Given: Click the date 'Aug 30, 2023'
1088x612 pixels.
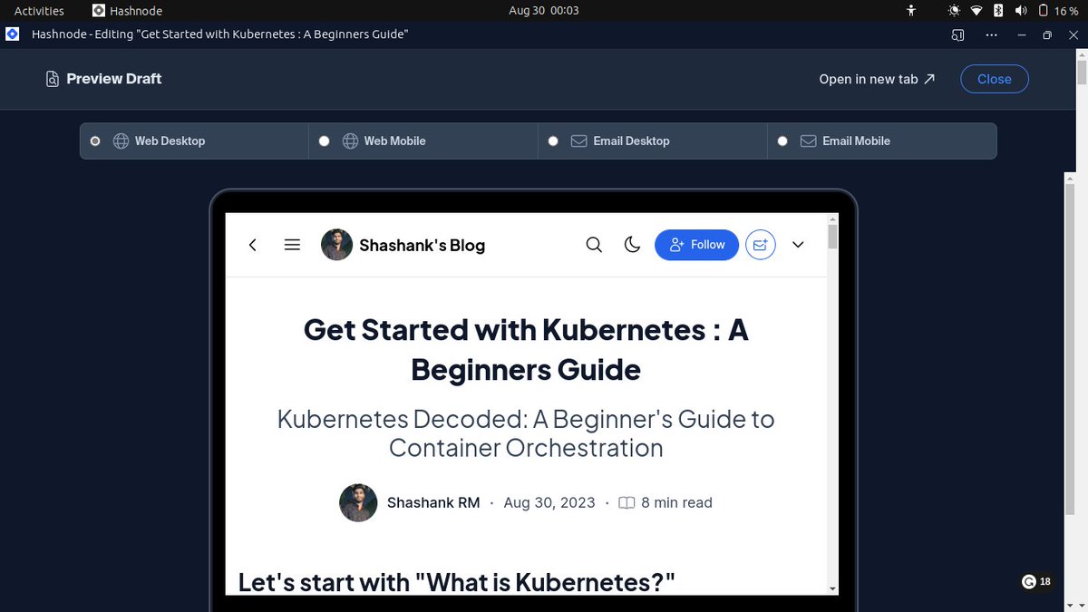Looking at the screenshot, I should [x=549, y=502].
